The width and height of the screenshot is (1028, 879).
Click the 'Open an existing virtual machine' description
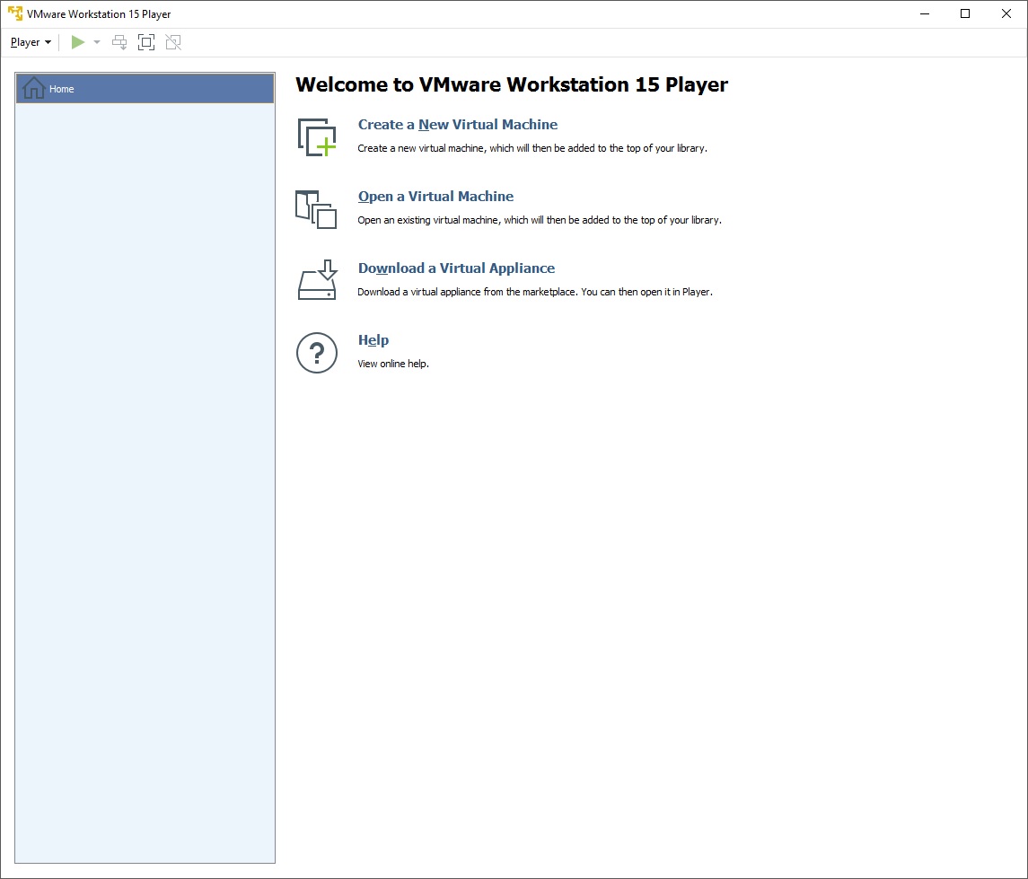(x=540, y=220)
